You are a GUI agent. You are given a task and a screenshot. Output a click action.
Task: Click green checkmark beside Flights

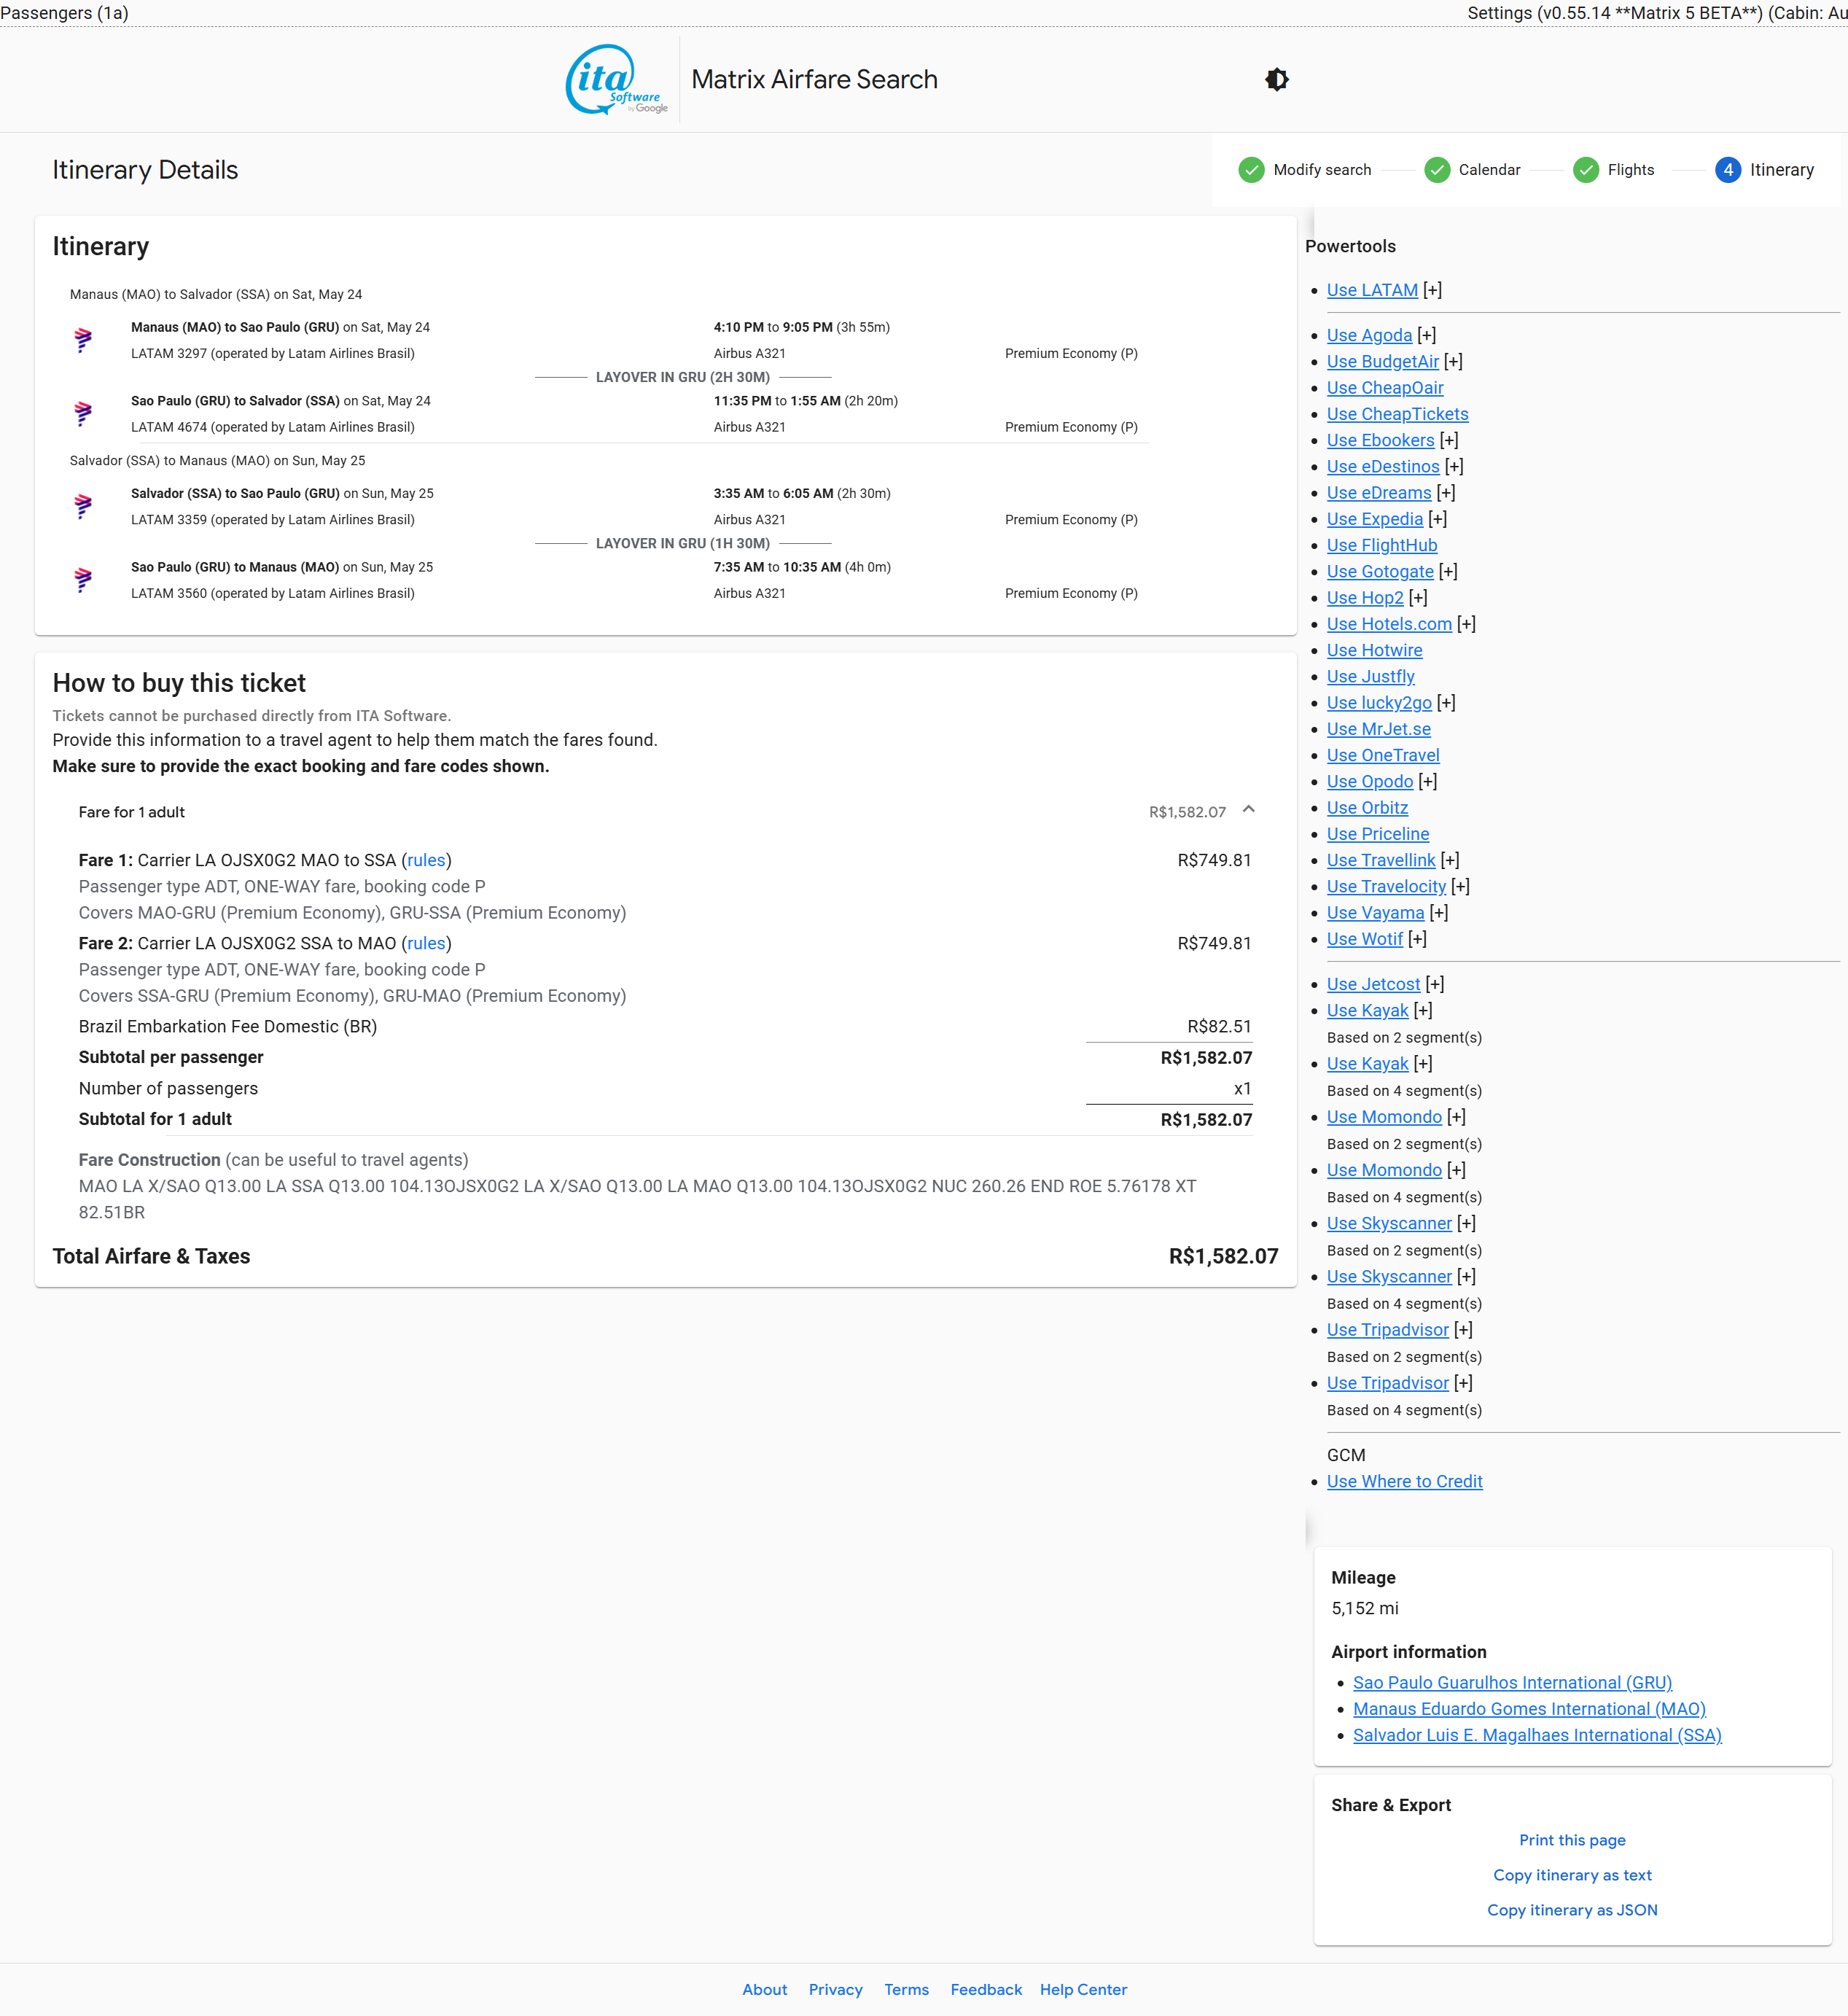pos(1586,170)
